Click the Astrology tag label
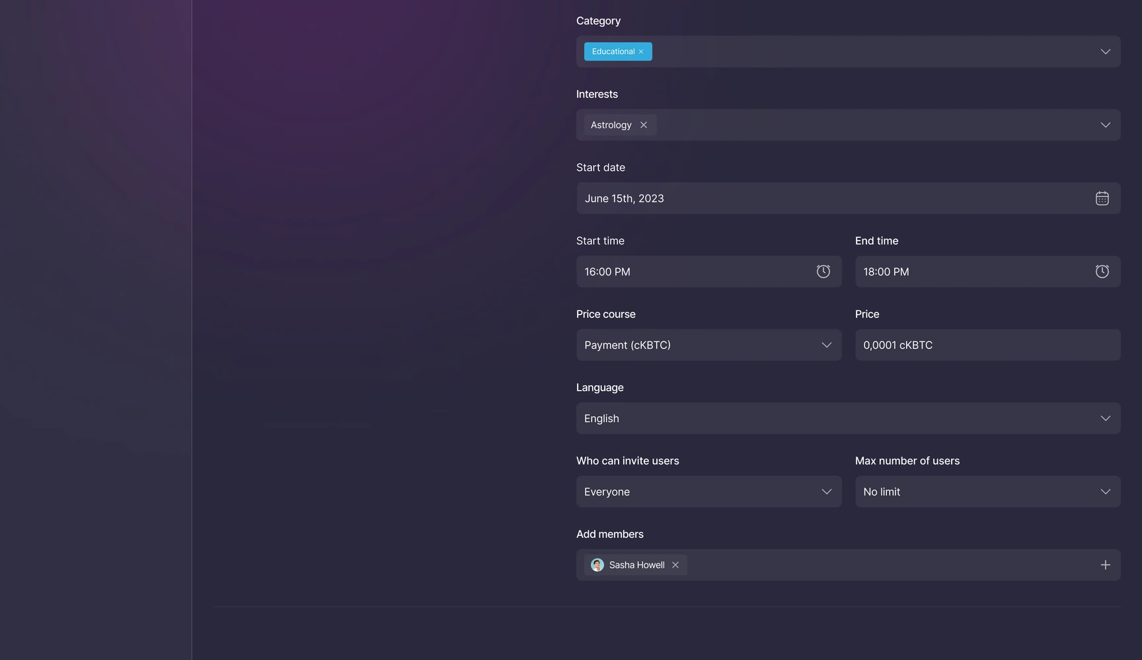The height and width of the screenshot is (660, 1142). point(611,125)
